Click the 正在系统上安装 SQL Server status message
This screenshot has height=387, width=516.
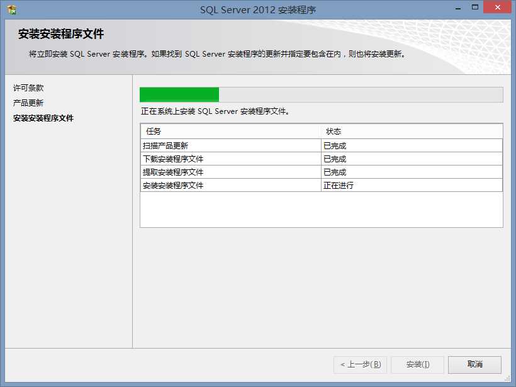coord(215,111)
